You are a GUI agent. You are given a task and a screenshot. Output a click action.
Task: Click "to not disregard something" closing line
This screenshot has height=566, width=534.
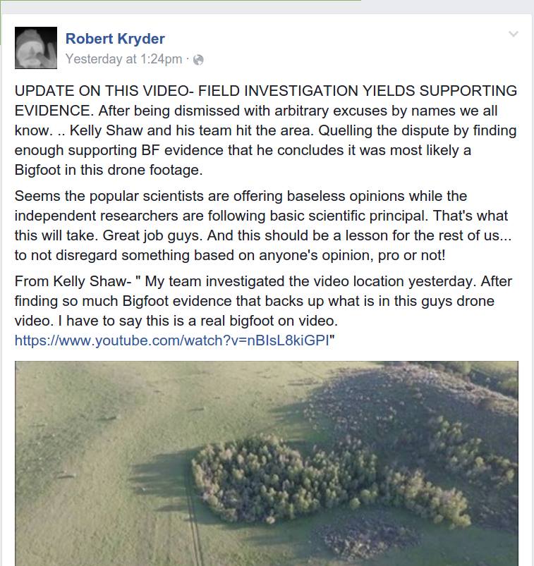tap(230, 255)
